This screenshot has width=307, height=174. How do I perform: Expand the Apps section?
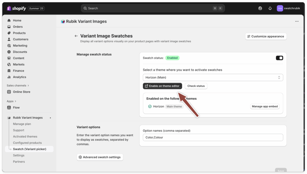point(11,101)
